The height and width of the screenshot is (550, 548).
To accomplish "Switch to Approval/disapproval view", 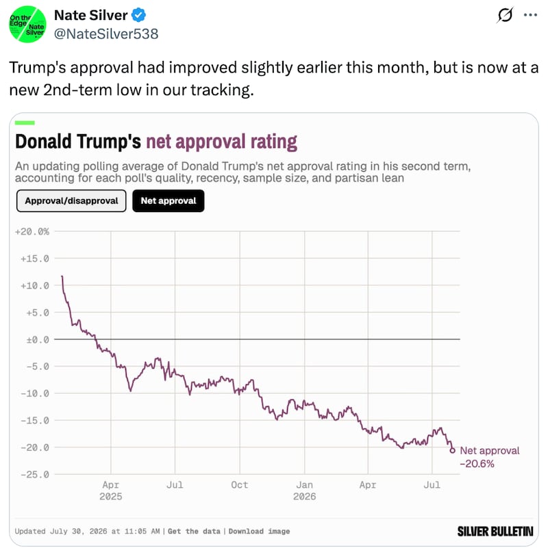I will [71, 201].
